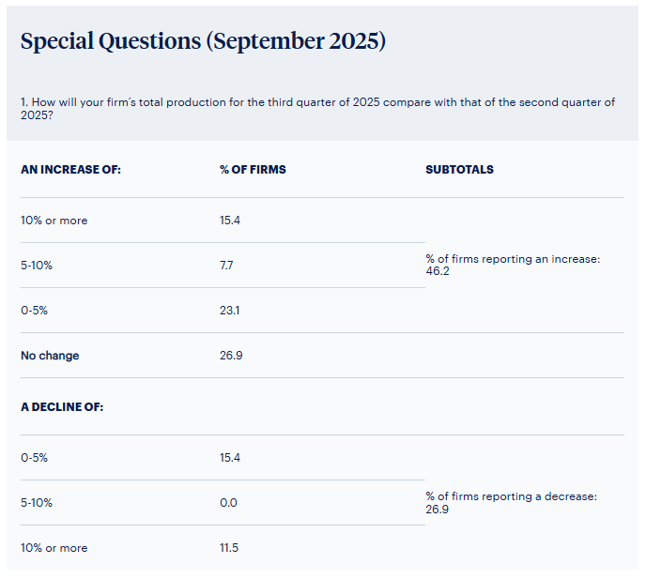This screenshot has width=646, height=579.
Task: Click the 7.7 value in the table
Action: point(226,266)
